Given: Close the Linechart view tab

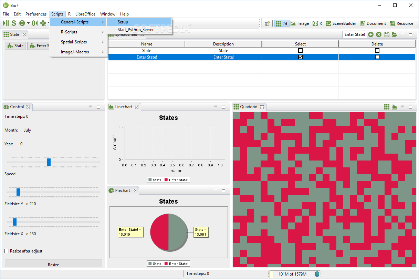Looking at the screenshot, I should point(136,107).
